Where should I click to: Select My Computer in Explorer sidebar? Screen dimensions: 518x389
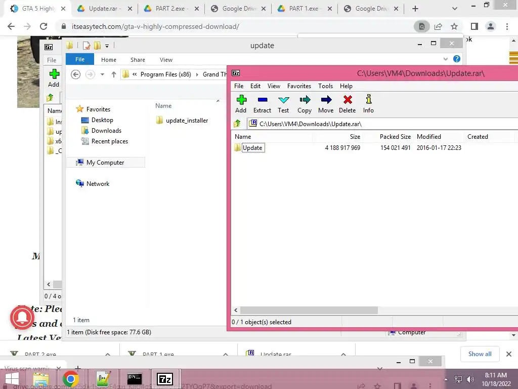(105, 163)
